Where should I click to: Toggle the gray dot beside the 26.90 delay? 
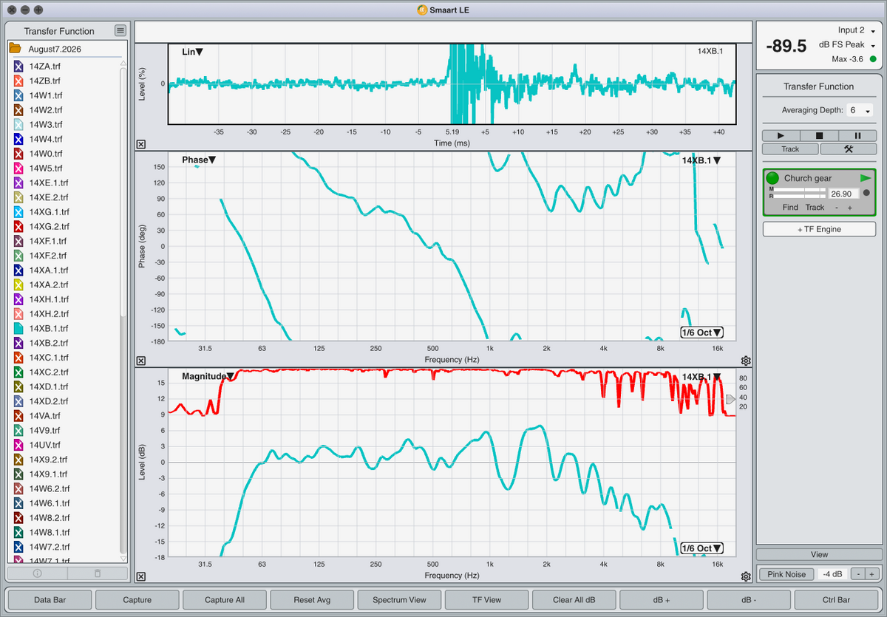(x=866, y=193)
